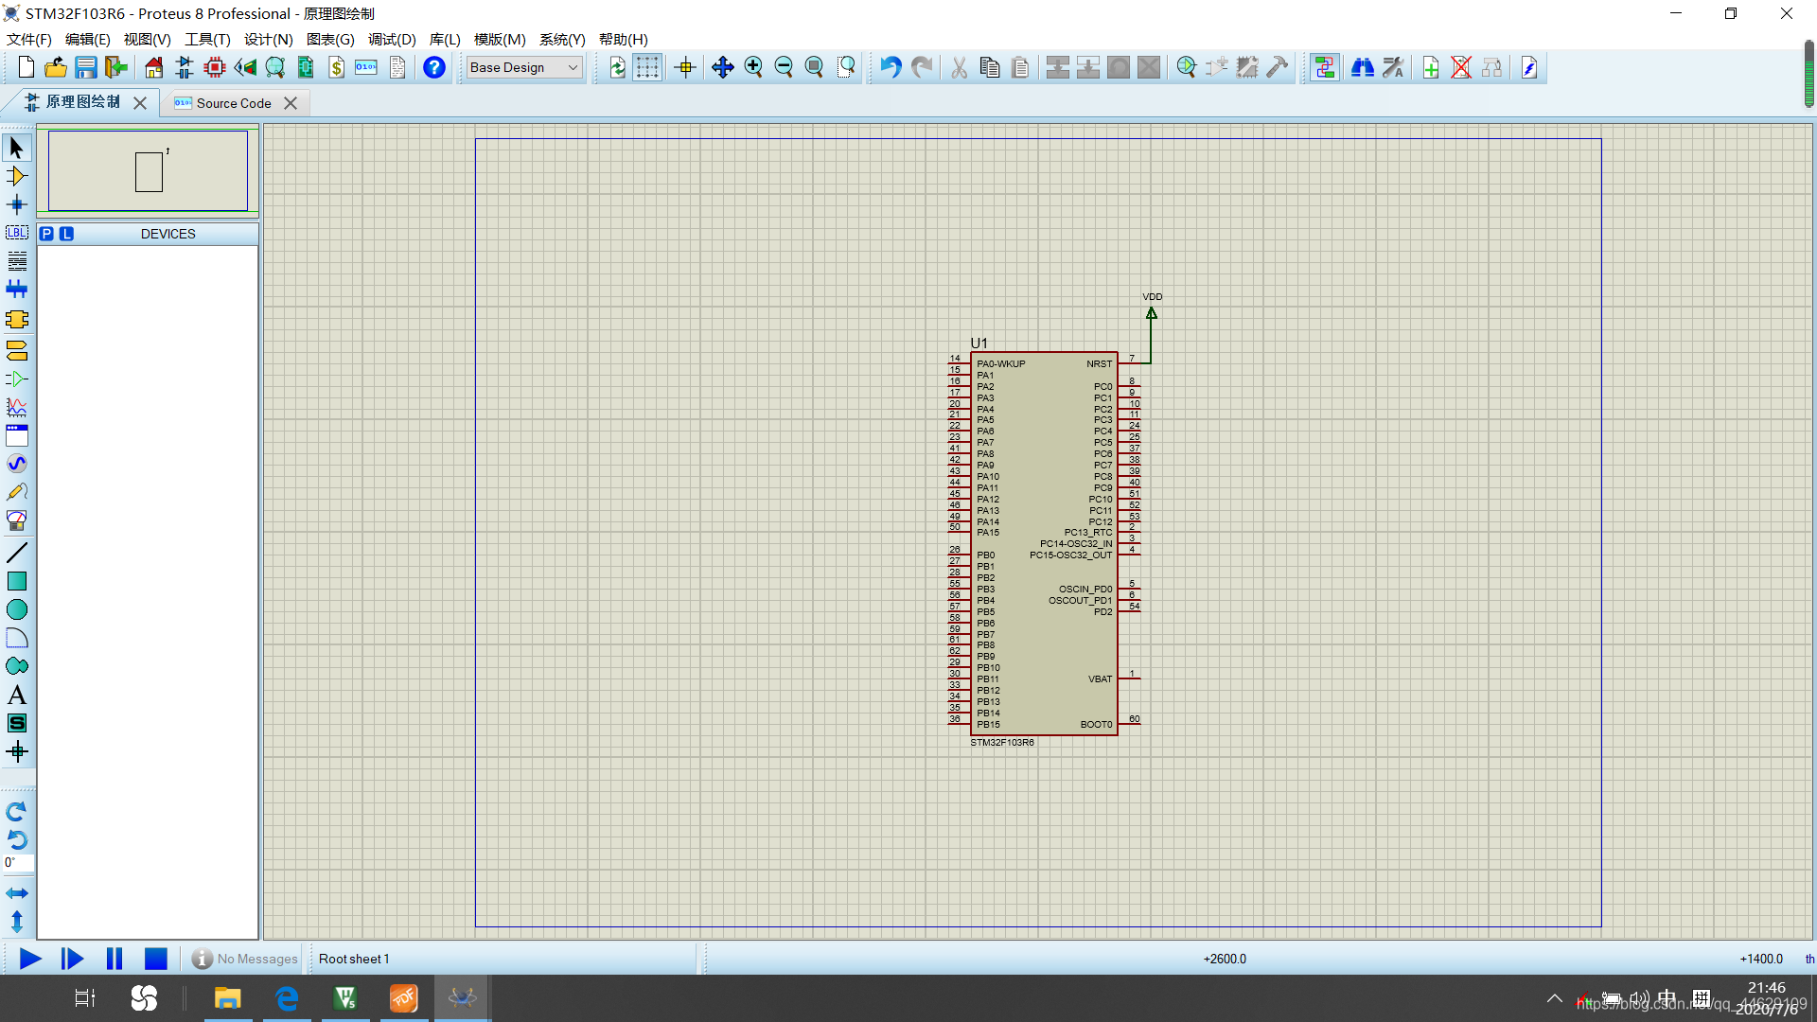Image resolution: width=1817 pixels, height=1022 pixels.
Task: Click the rotate component icon
Action: pos(17,811)
